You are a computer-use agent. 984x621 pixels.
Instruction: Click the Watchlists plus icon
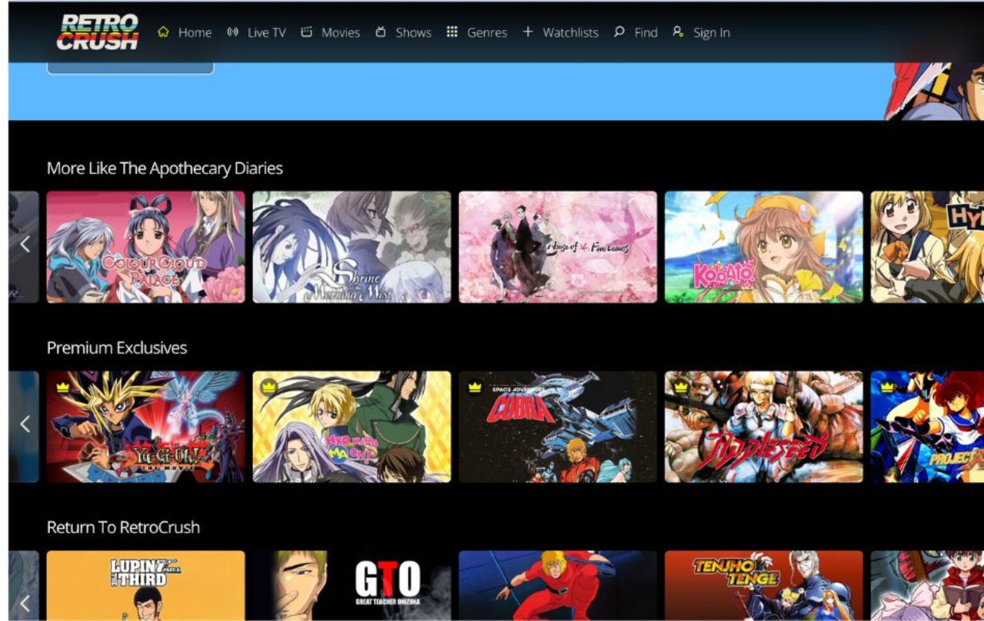(x=528, y=31)
